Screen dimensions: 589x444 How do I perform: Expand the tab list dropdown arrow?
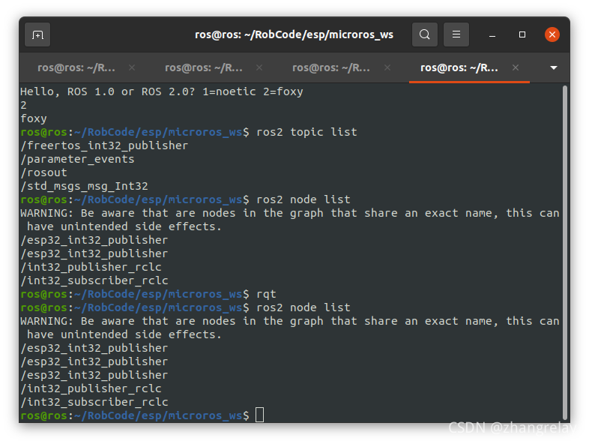pos(553,67)
